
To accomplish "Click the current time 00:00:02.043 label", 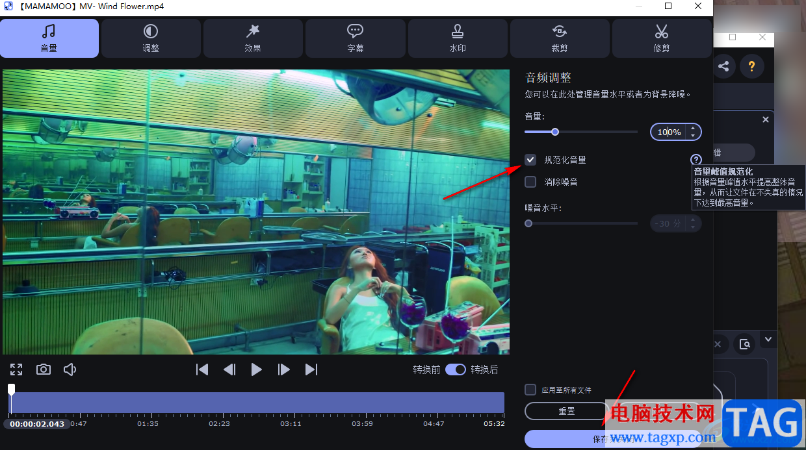I will (x=37, y=423).
